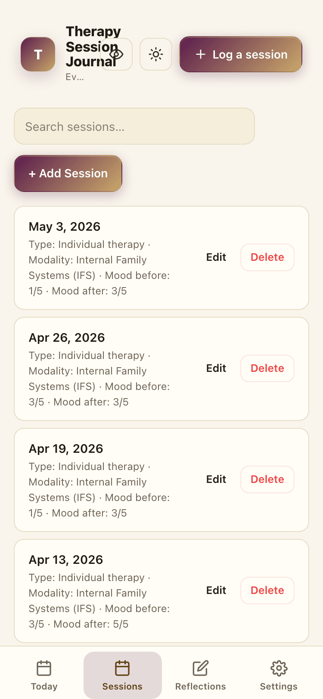This screenshot has height=699, width=323.
Task: Click the T app logo avatar
Action: click(38, 54)
